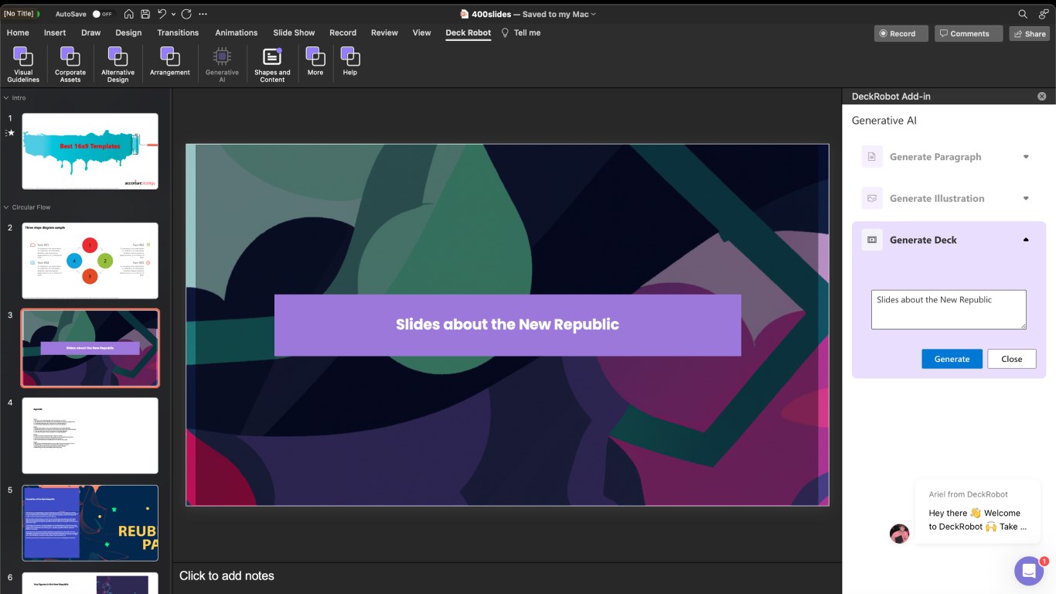
Task: Search with the magnifier icon
Action: 1023,14
